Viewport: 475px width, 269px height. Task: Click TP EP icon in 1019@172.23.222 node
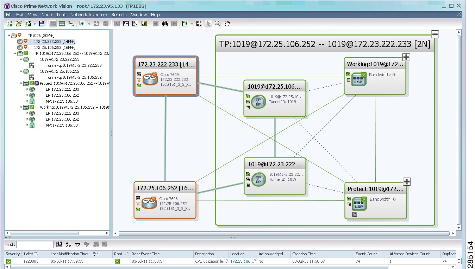[259, 179]
